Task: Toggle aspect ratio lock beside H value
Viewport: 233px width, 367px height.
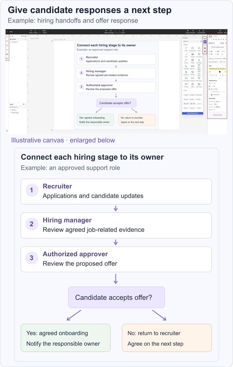Action: (222, 54)
